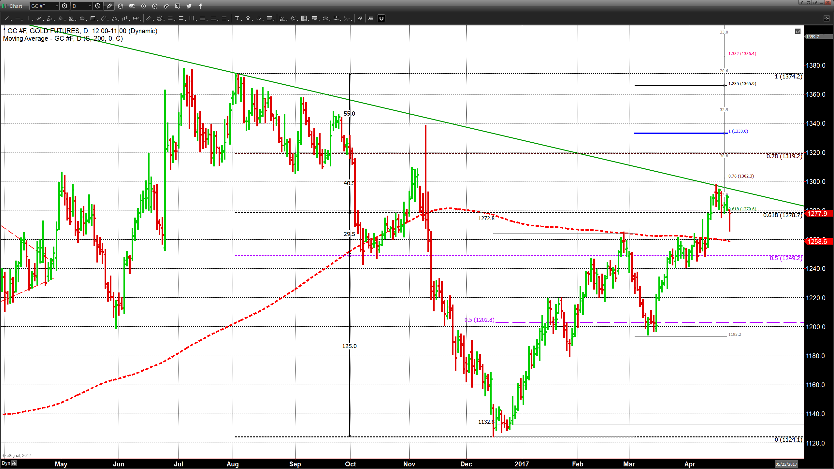Select the Fibonacci circles tool
834x469 pixels.
[x=159, y=18]
